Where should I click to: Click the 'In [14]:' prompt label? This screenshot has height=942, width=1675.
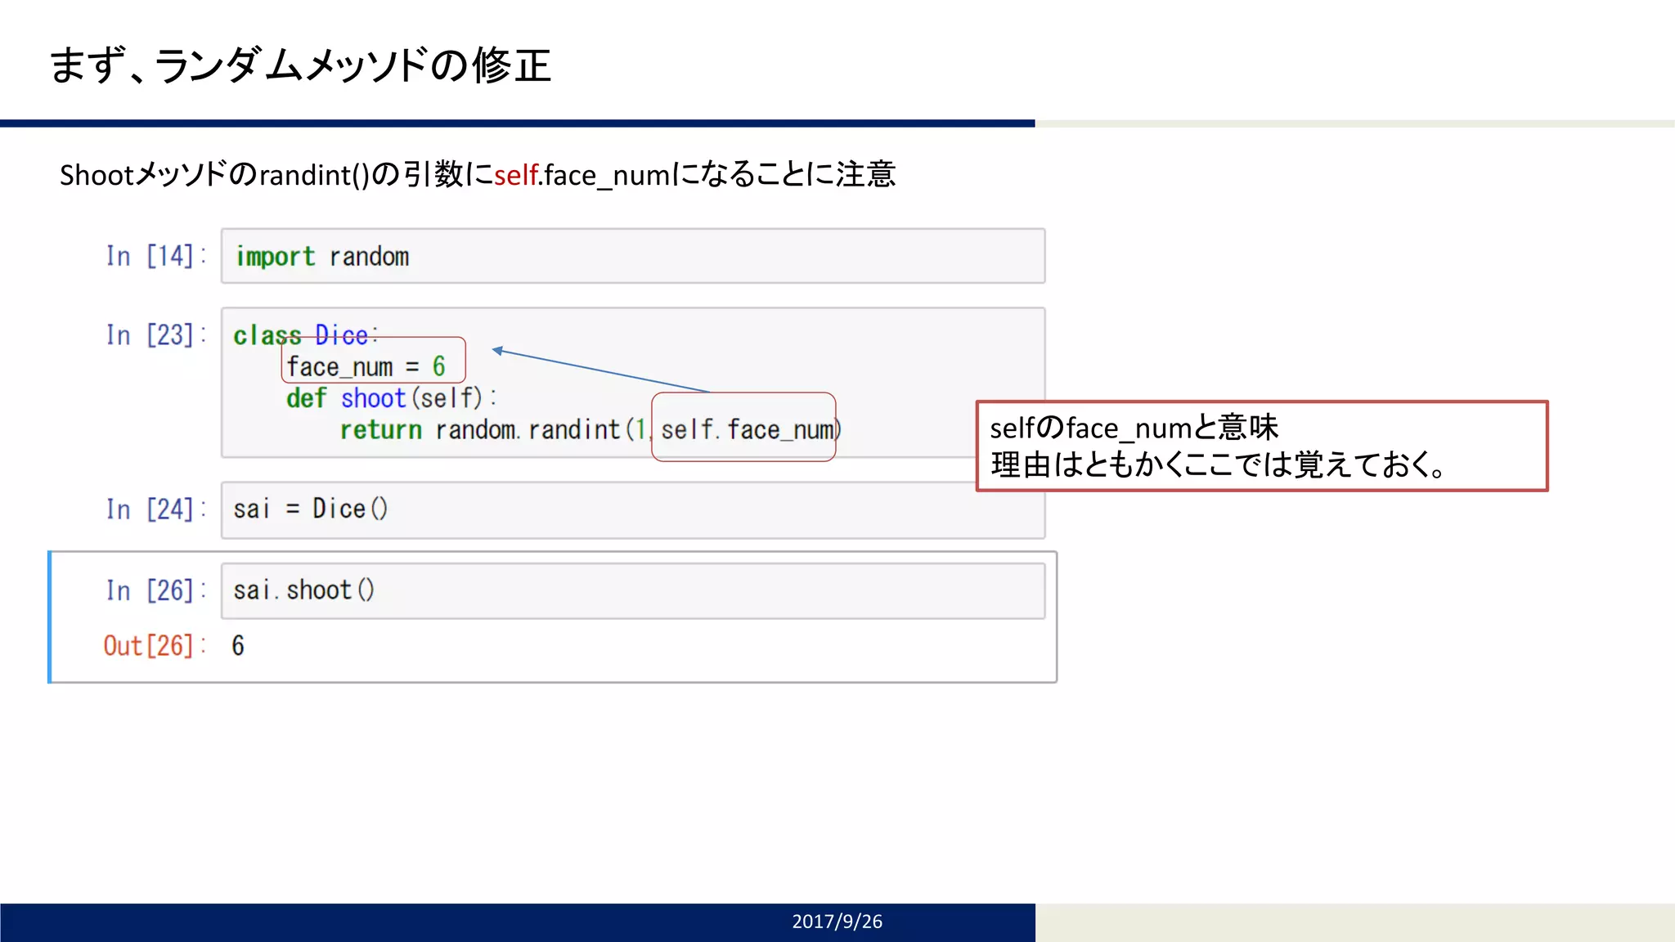click(x=155, y=256)
